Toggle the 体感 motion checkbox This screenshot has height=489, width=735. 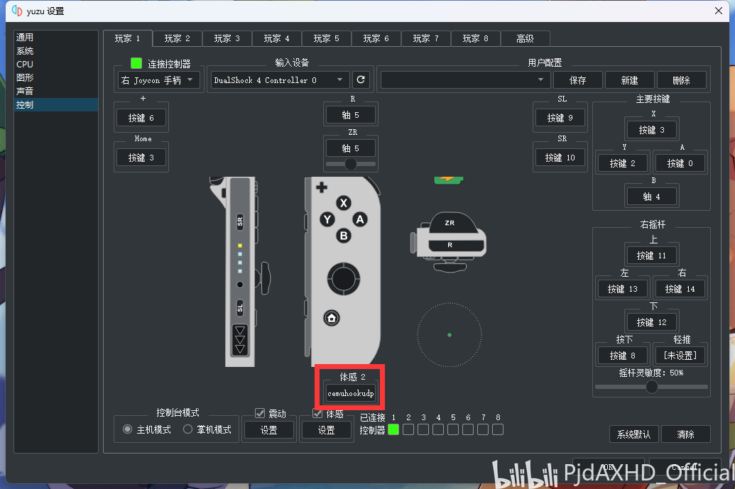pos(317,413)
